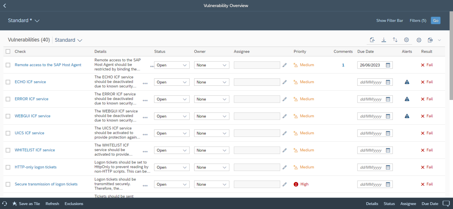Open the table settings gear icon
The height and width of the screenshot is (209, 453).
click(406, 40)
